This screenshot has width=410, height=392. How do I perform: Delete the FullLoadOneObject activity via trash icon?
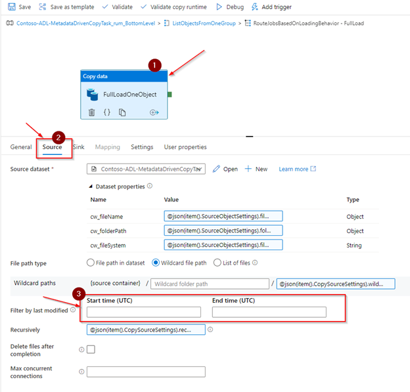coord(91,112)
